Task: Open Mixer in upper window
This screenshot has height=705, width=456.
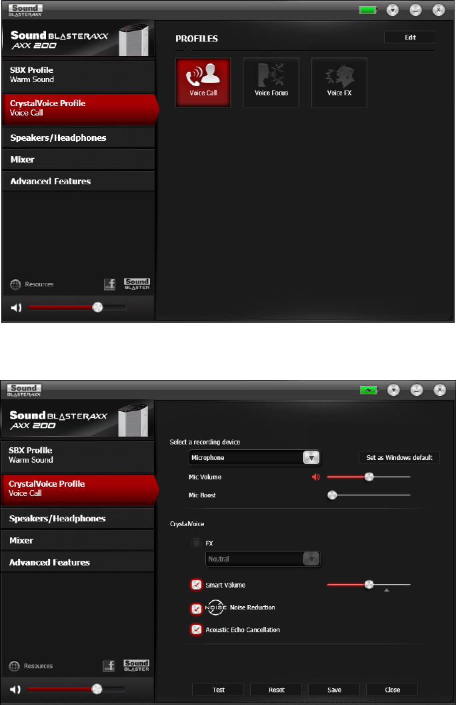Action: tap(78, 160)
